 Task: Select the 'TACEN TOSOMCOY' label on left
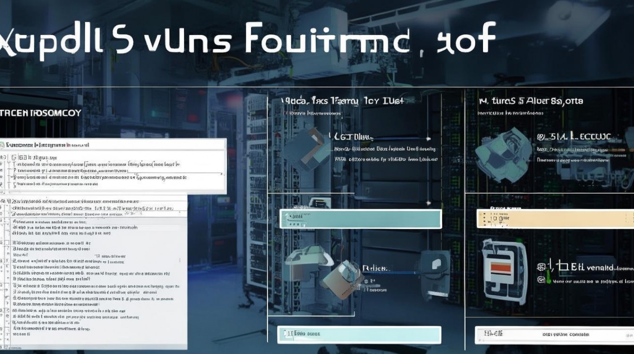41,113
